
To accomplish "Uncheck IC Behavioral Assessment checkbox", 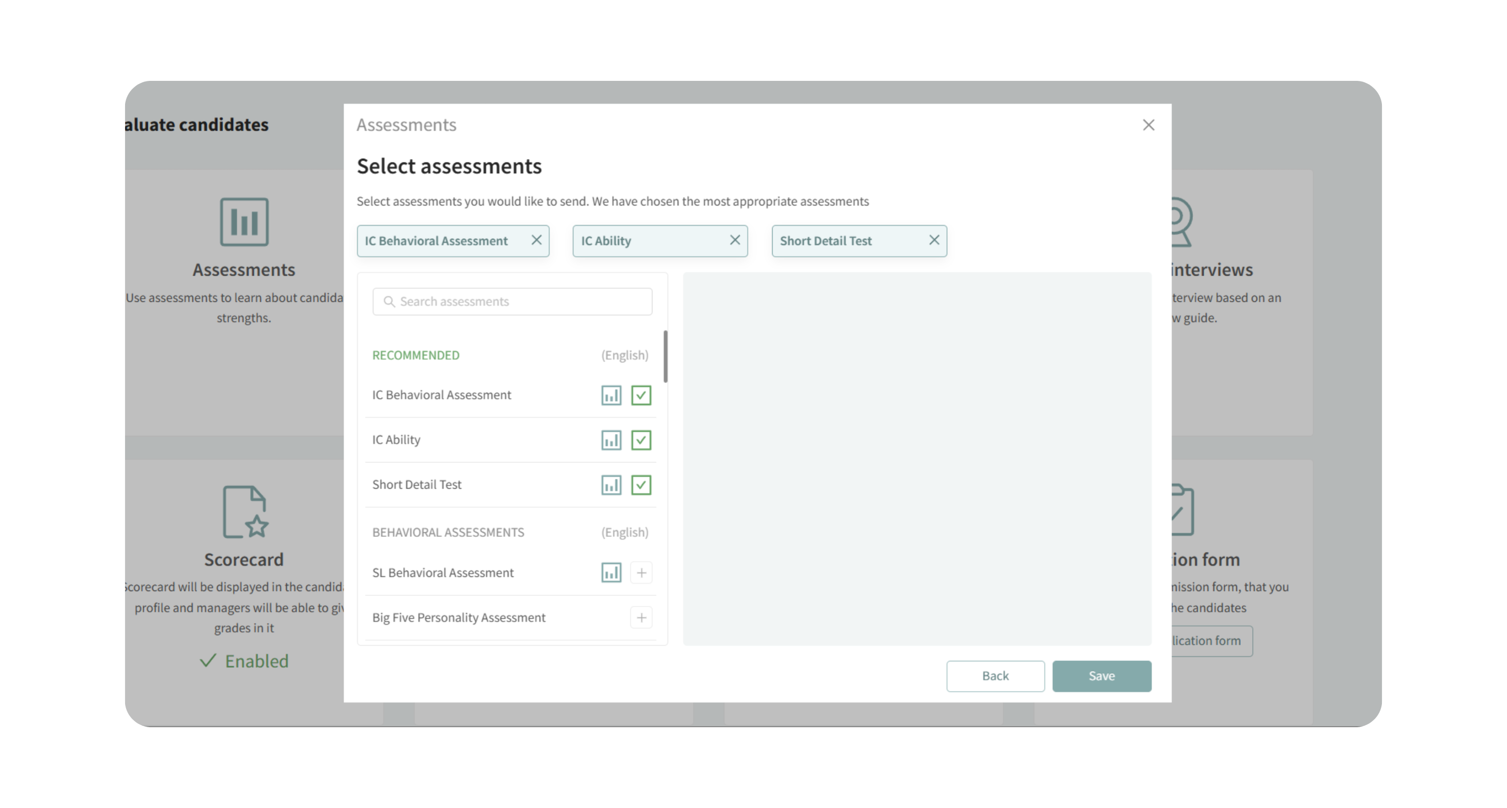I will 641,395.
